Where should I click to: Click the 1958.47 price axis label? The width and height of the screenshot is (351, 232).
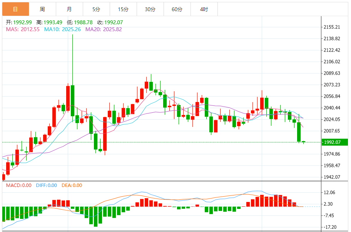tap(332, 165)
